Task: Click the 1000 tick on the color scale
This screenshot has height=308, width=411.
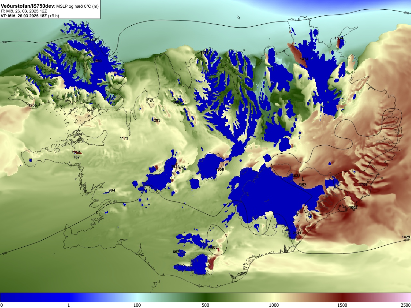Action: click(274, 305)
